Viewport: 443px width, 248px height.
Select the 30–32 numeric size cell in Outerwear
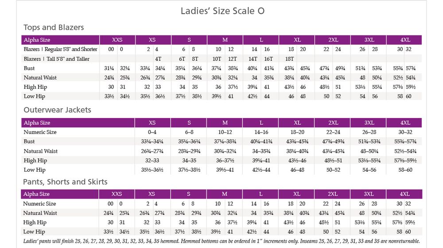[x=405, y=132]
